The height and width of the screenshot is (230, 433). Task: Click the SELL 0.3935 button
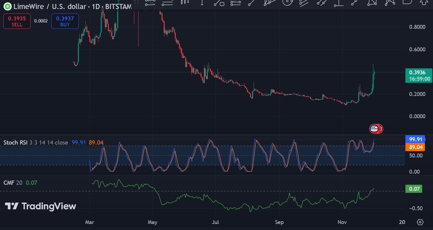(x=17, y=21)
